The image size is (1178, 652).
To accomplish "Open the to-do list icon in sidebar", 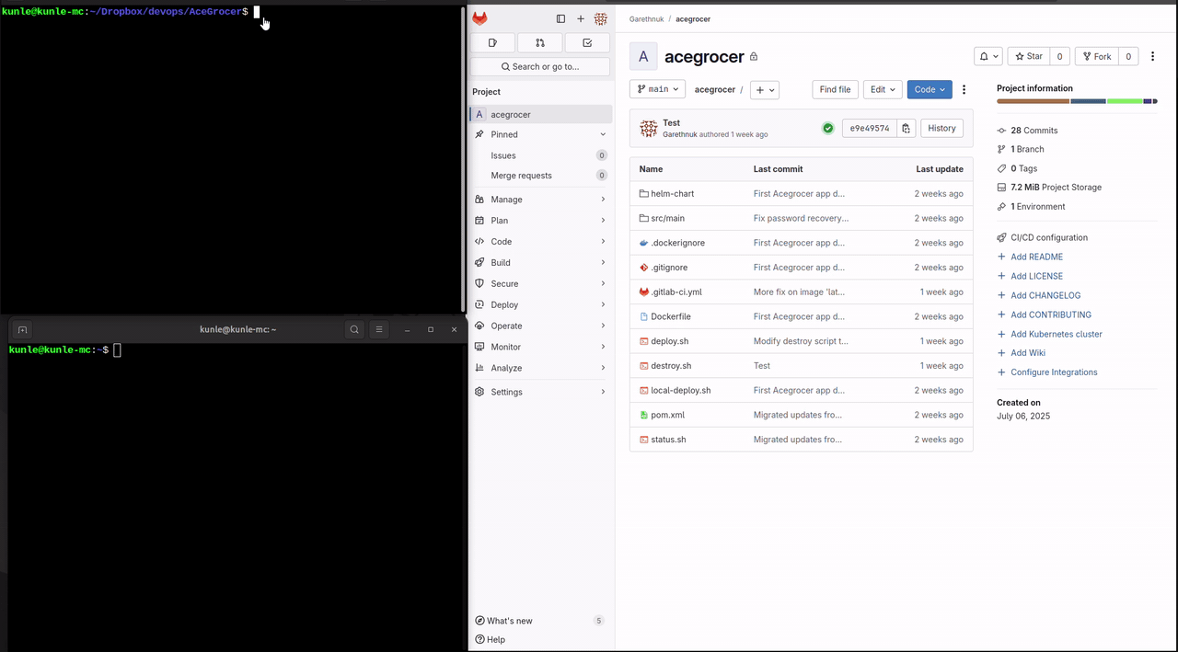I will [587, 42].
